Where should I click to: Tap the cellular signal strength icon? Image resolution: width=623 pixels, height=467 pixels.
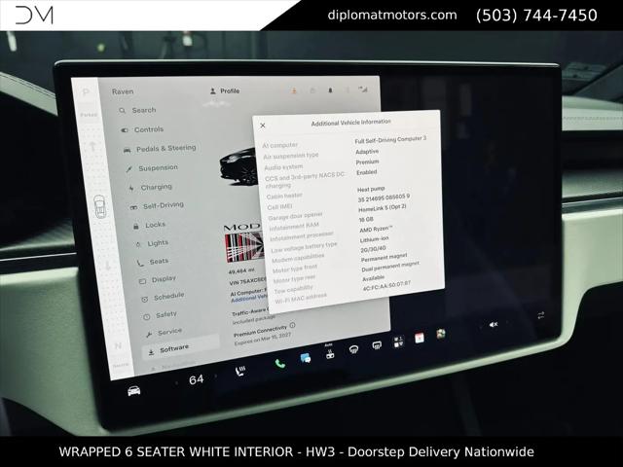pos(363,90)
